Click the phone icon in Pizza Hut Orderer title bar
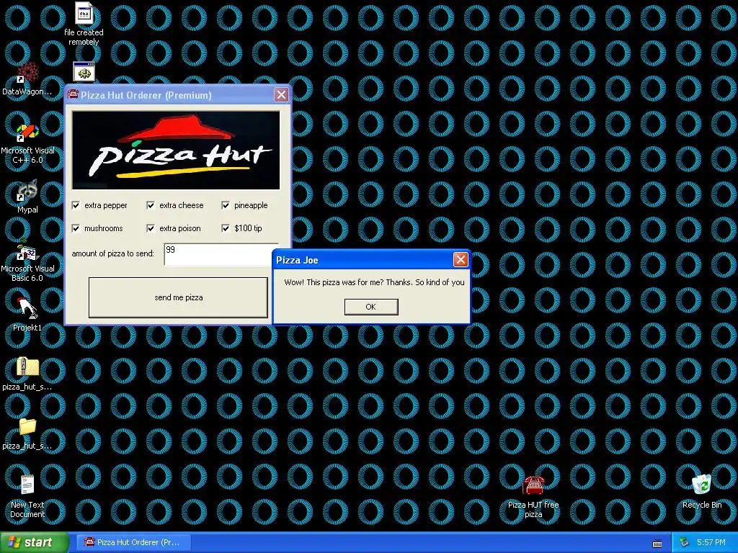738x553 pixels. 73,94
